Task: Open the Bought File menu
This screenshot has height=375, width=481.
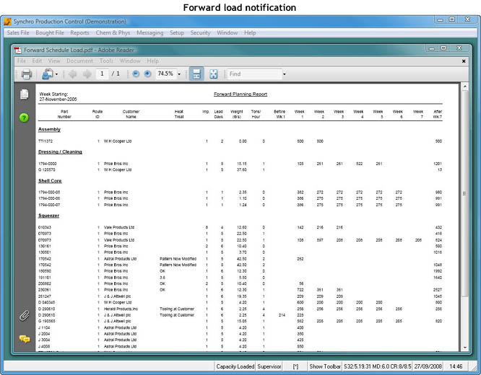Action: pyautogui.click(x=50, y=32)
